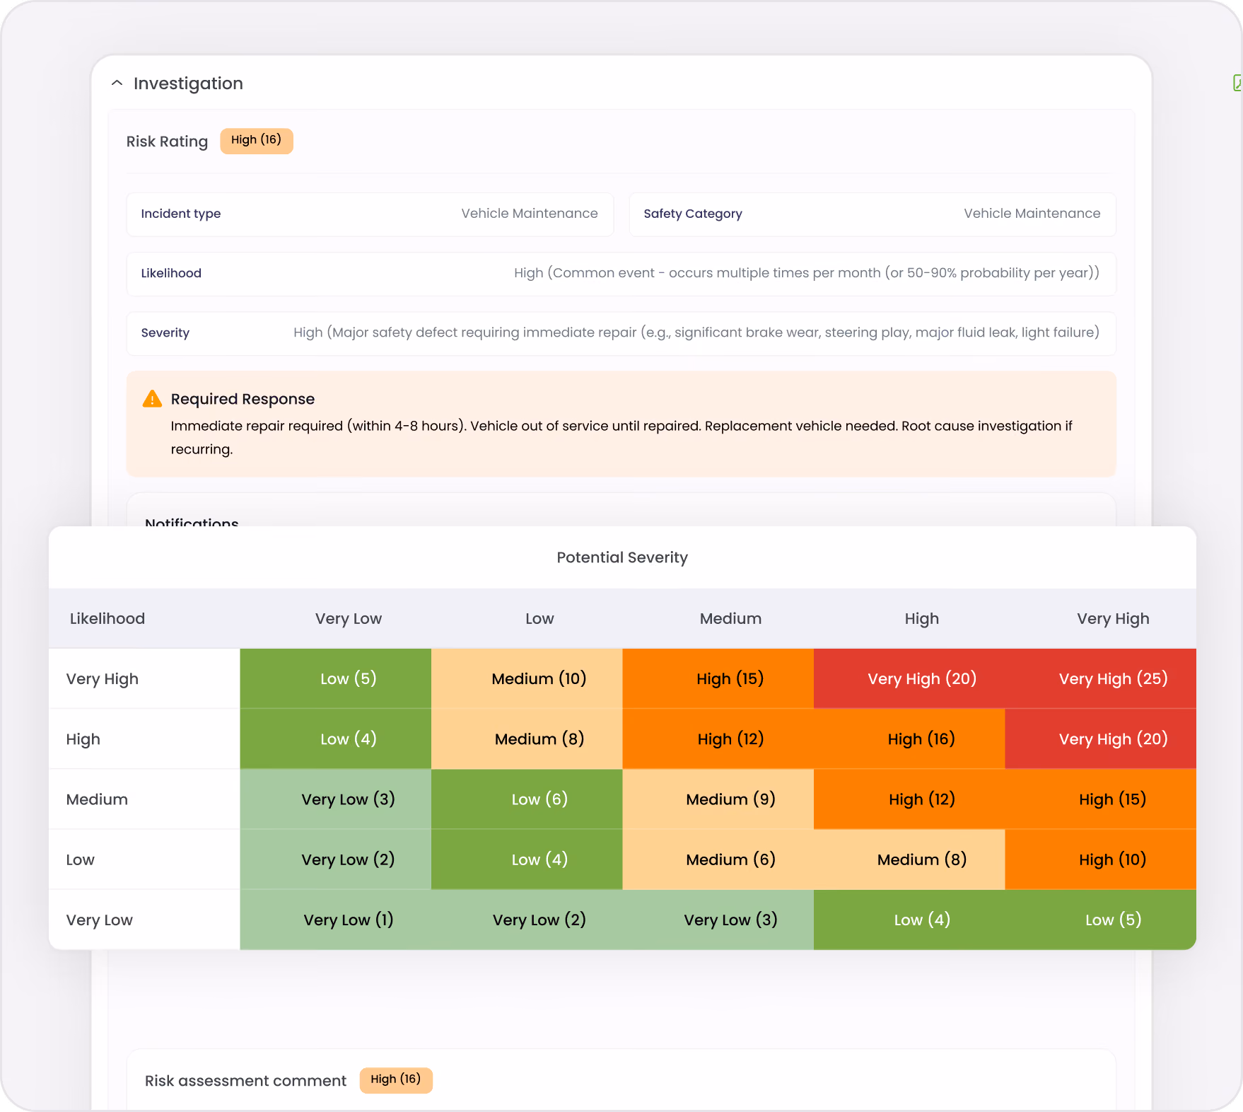Open the Severity field
The width and height of the screenshot is (1243, 1112).
tap(621, 332)
